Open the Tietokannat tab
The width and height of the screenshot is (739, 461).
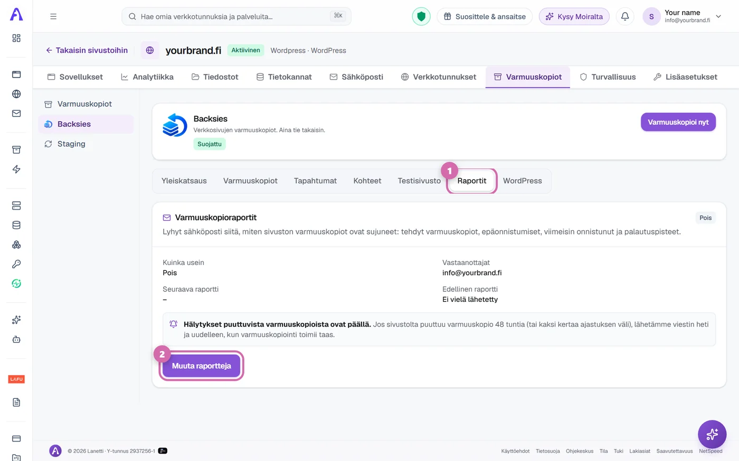click(284, 77)
